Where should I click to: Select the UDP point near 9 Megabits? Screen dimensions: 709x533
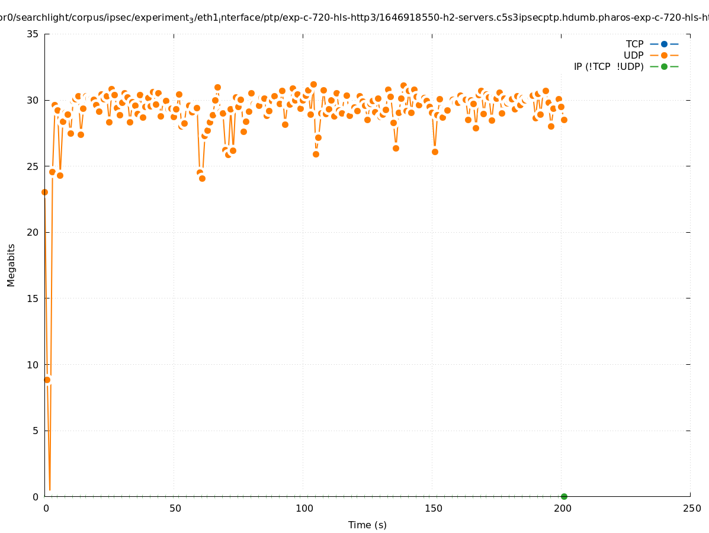pyautogui.click(x=47, y=380)
